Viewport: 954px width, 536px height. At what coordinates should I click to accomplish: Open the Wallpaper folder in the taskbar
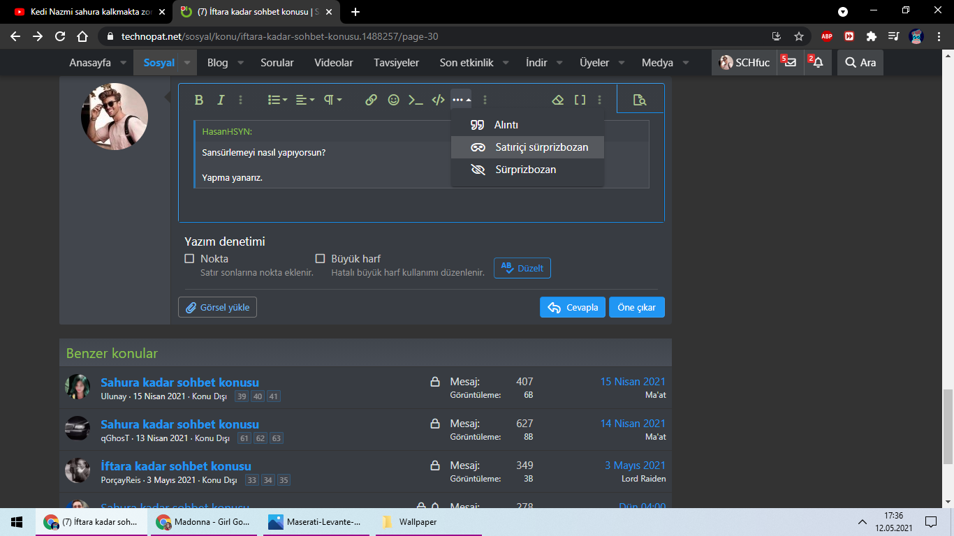[429, 522]
